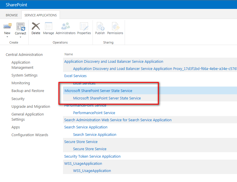Click the New service application icon
Viewport: 237px width, 182px height.
point(7,26)
